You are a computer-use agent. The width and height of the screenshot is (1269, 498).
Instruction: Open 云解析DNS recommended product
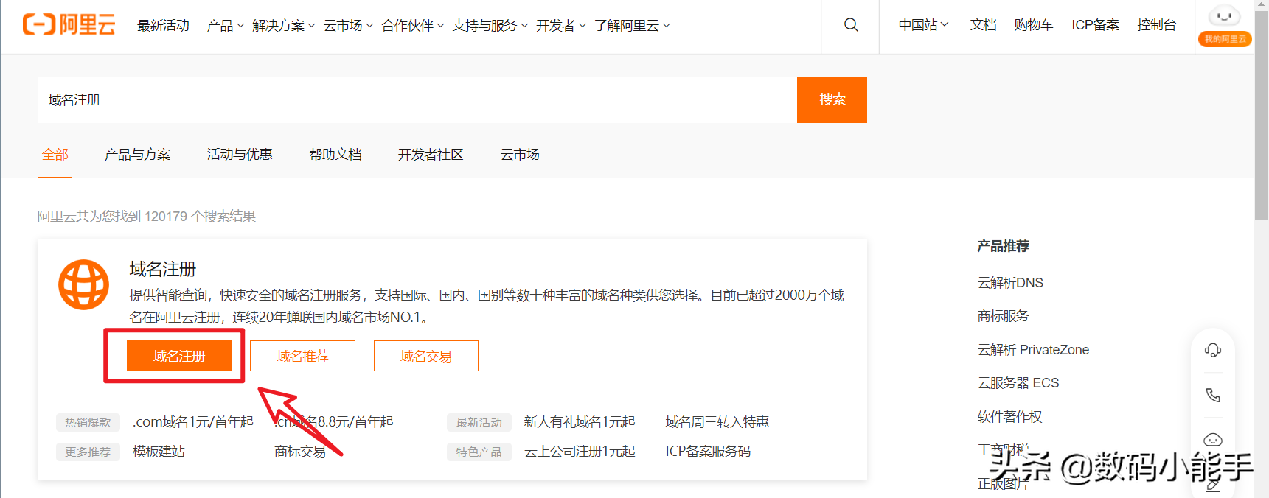coord(1010,283)
